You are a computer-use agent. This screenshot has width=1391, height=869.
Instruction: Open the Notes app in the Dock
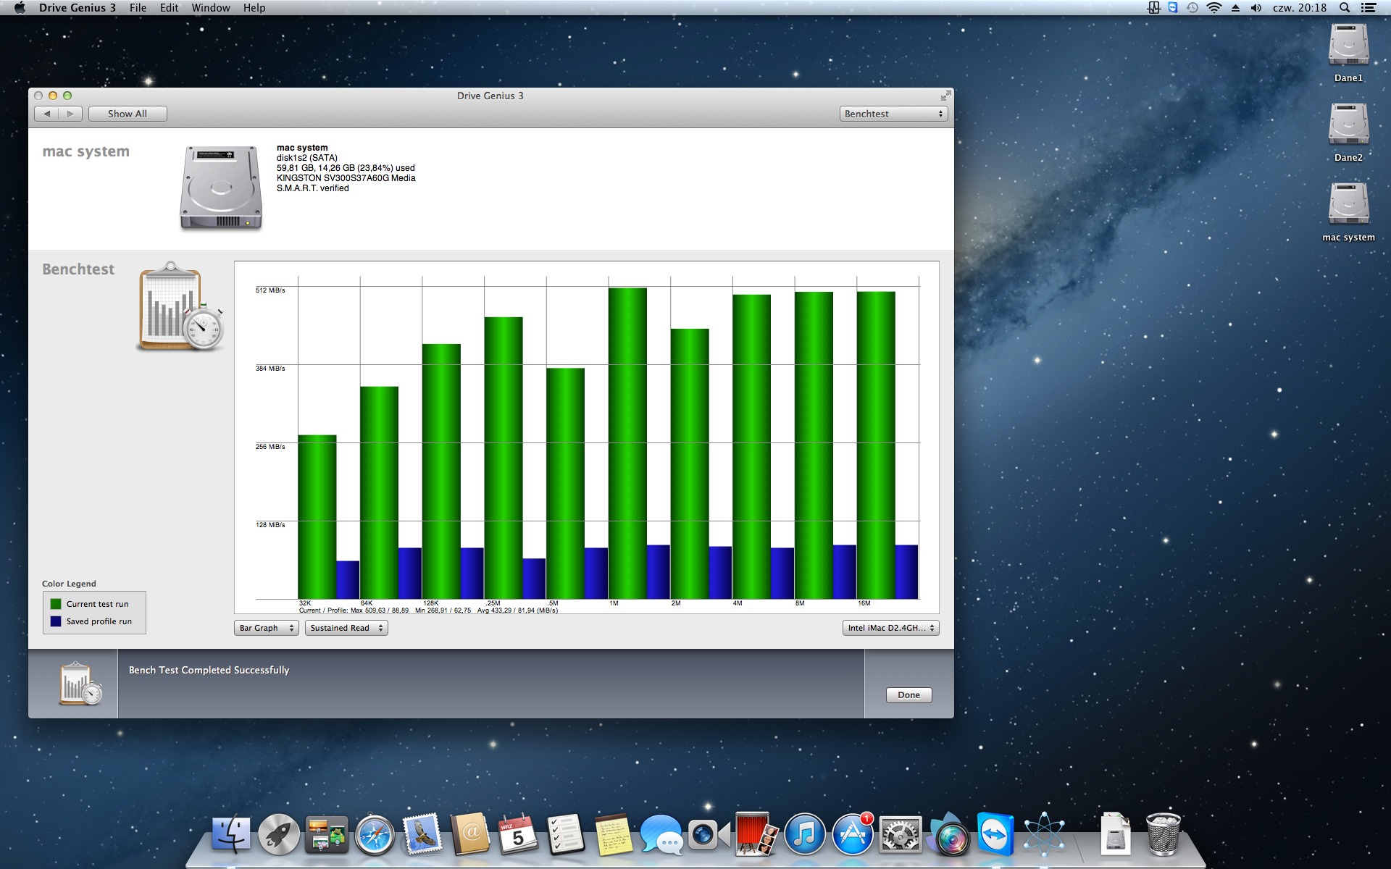coord(614,834)
